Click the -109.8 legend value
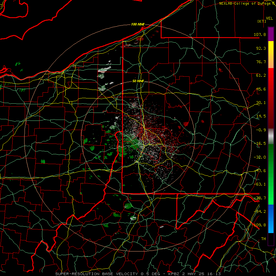 pos(259,225)
